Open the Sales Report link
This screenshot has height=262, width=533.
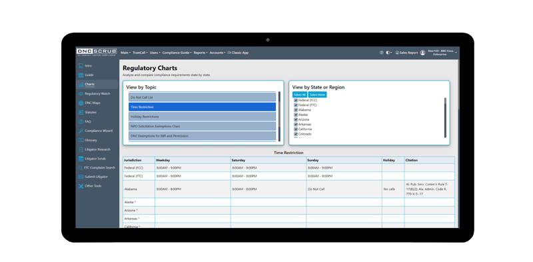tap(406, 53)
